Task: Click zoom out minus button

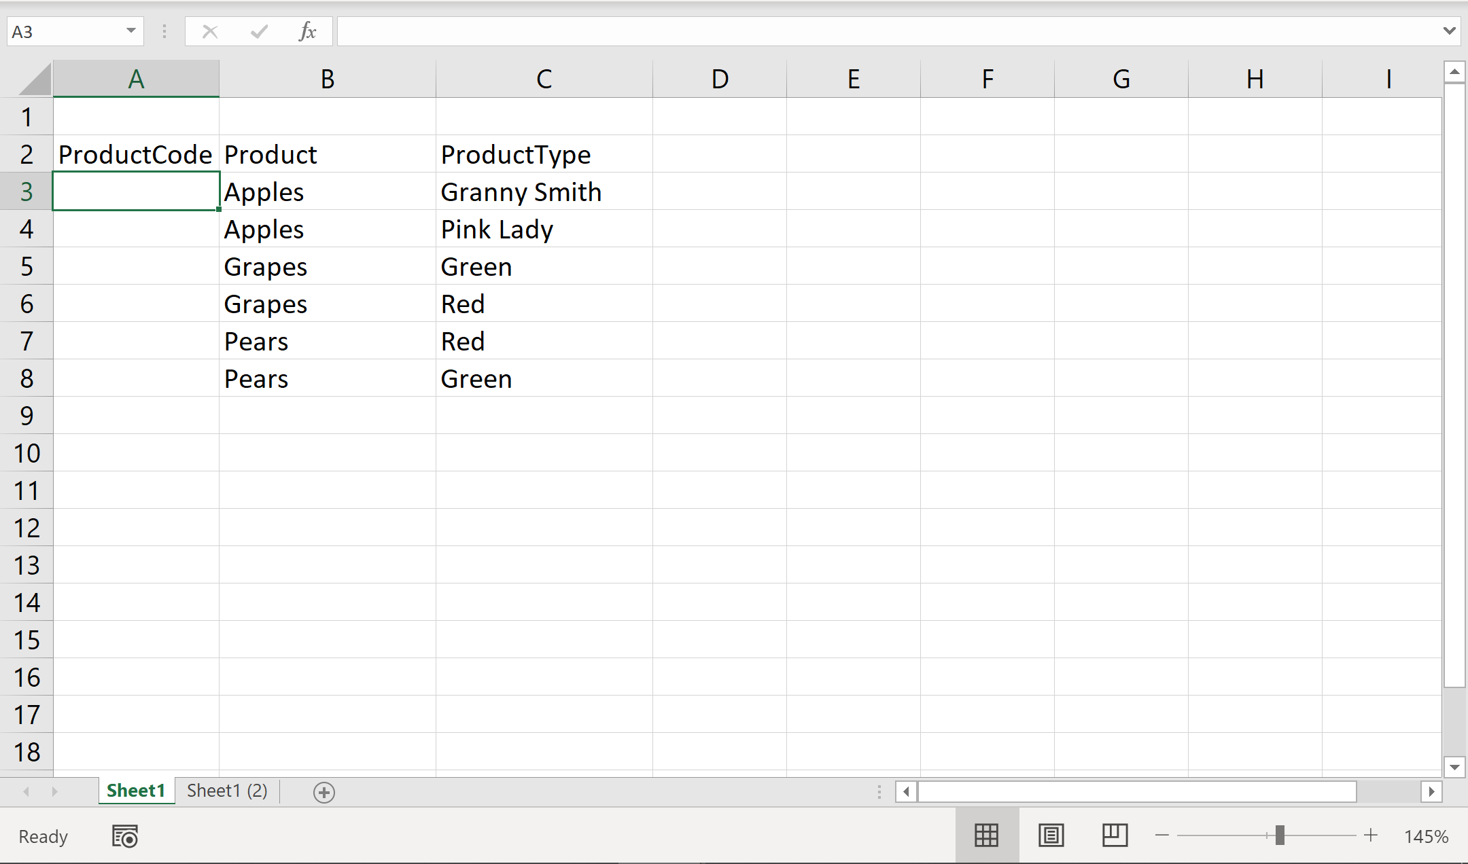Action: pos(1162,835)
